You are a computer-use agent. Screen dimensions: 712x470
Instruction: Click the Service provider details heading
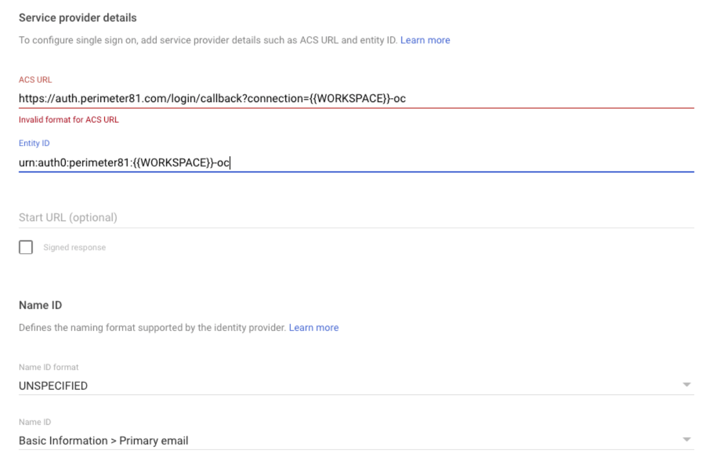click(x=78, y=18)
